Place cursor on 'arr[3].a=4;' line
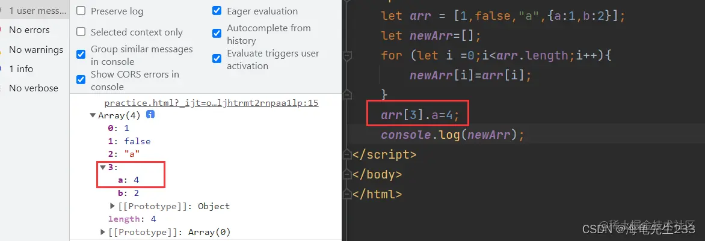705x241 pixels. pos(420,115)
